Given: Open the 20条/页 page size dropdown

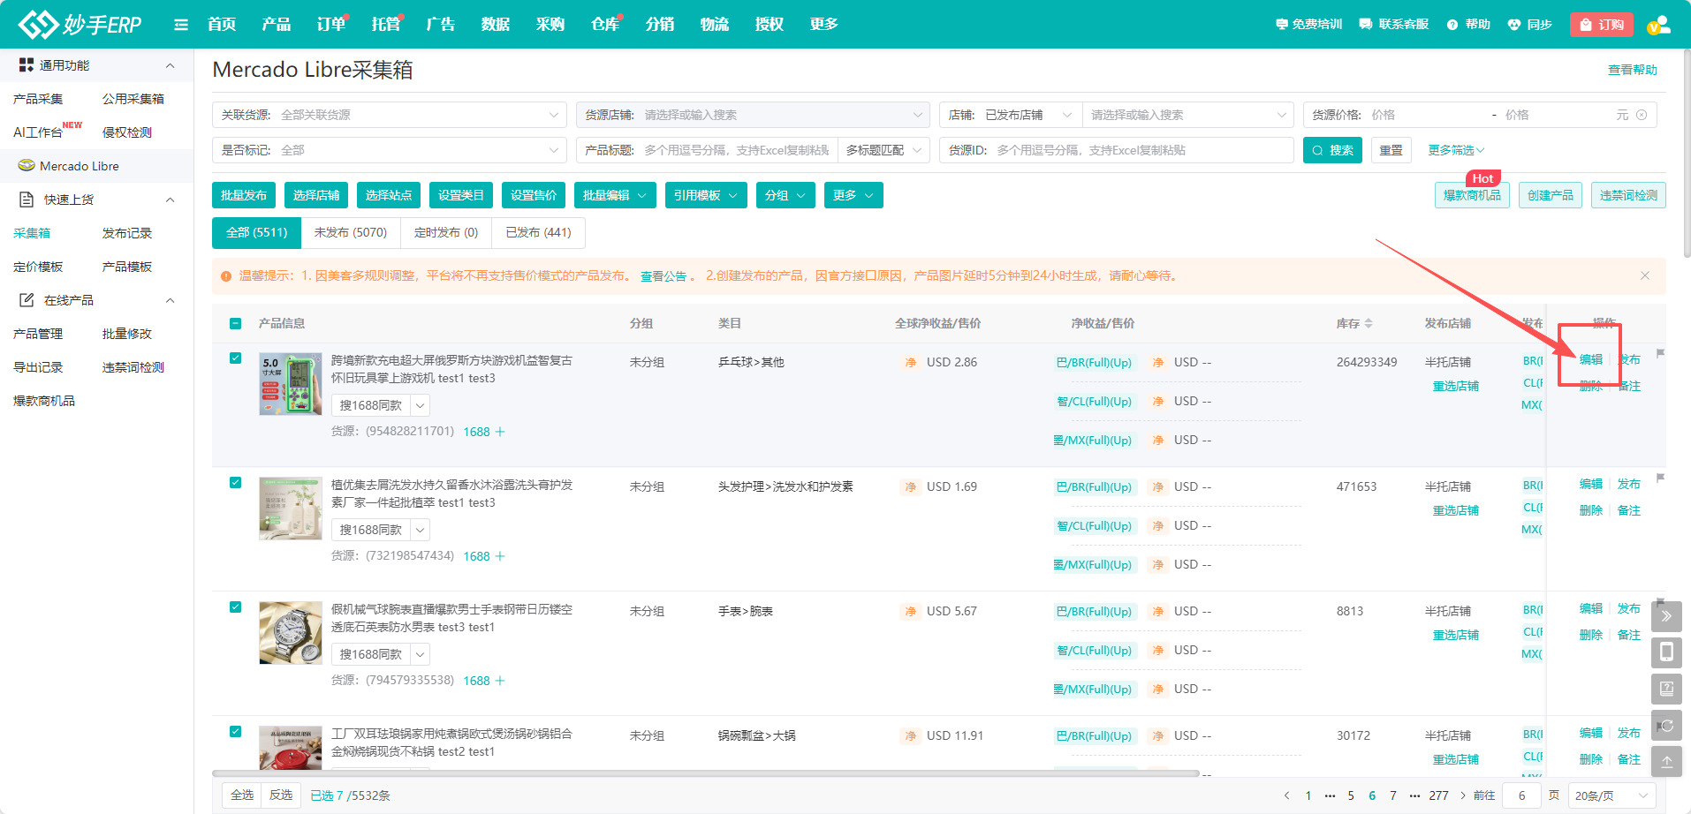Looking at the screenshot, I should pos(1611,795).
